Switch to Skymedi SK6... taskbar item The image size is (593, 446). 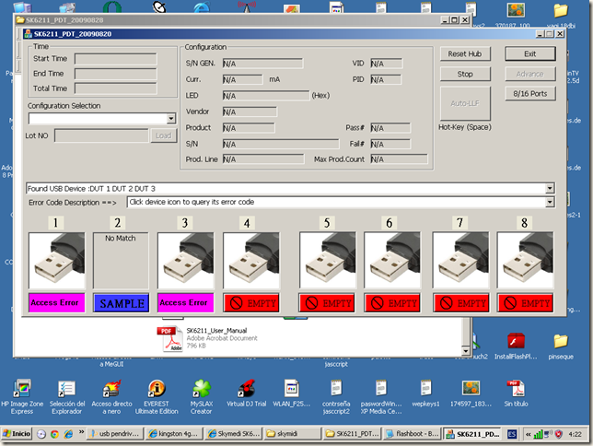233,434
